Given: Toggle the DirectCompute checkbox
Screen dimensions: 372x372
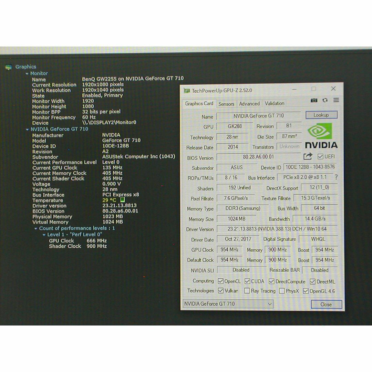Looking at the screenshot, I should tap(271, 281).
